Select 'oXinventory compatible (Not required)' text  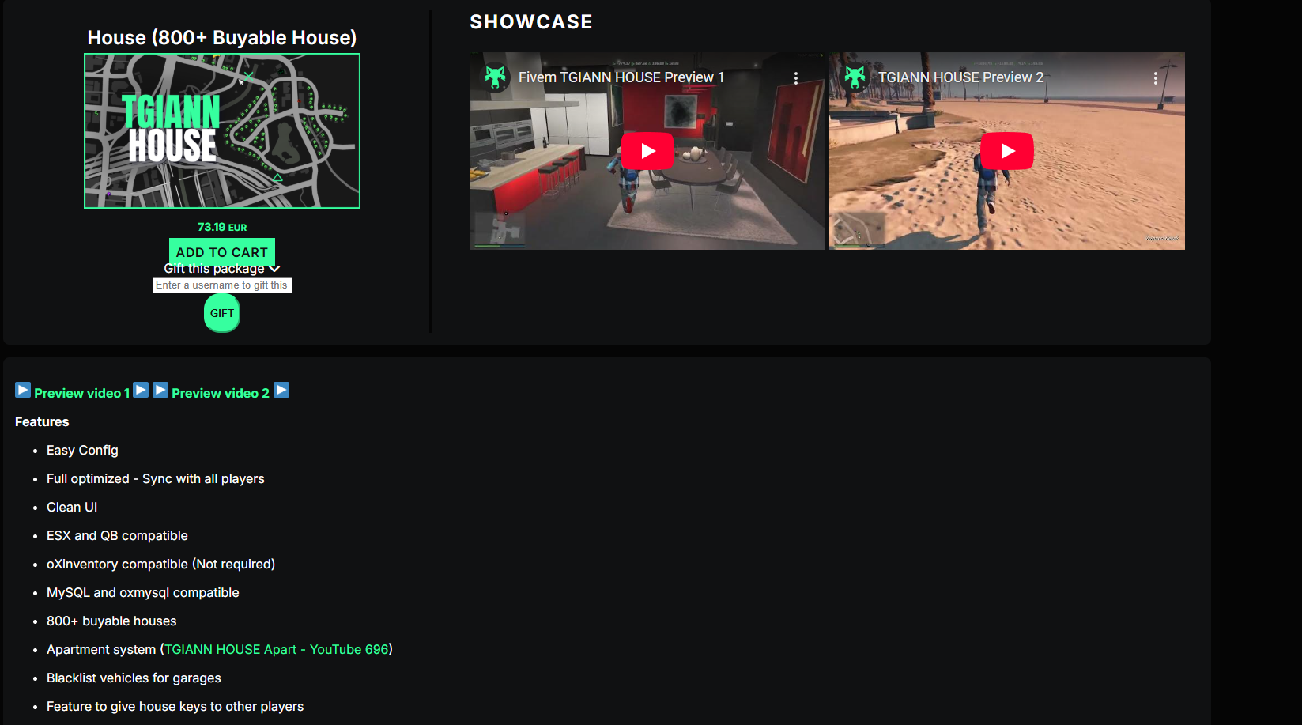tap(161, 564)
